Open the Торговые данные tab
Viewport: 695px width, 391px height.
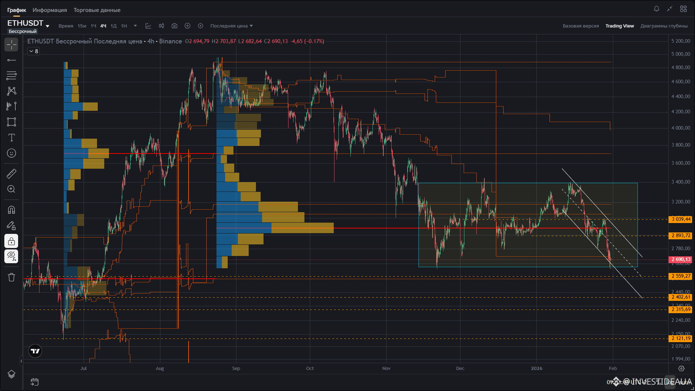coord(97,10)
